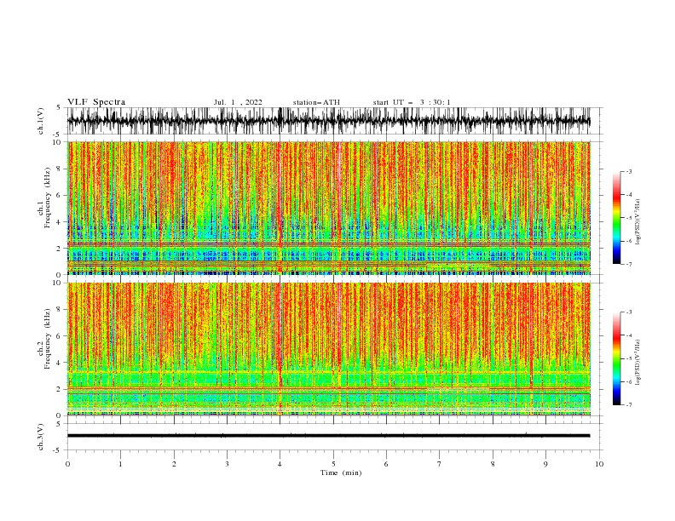This screenshot has width=675, height=521.
Task: Click the "-3" tick on upper color bar
Action: (628, 171)
